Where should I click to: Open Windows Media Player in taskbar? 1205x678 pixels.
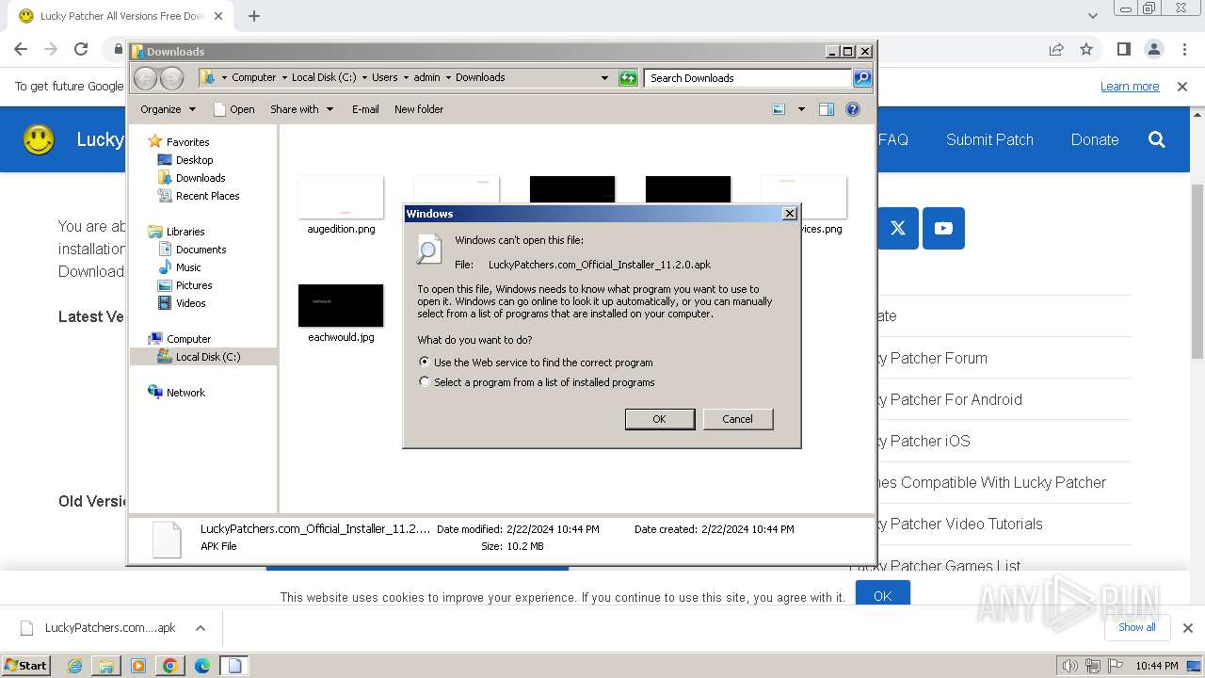[138, 666]
